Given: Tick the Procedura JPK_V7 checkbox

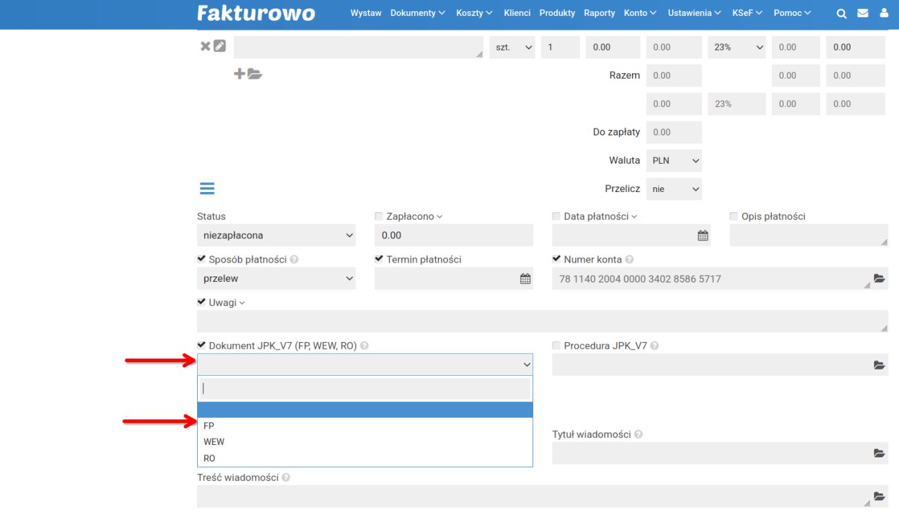Looking at the screenshot, I should pyautogui.click(x=557, y=345).
